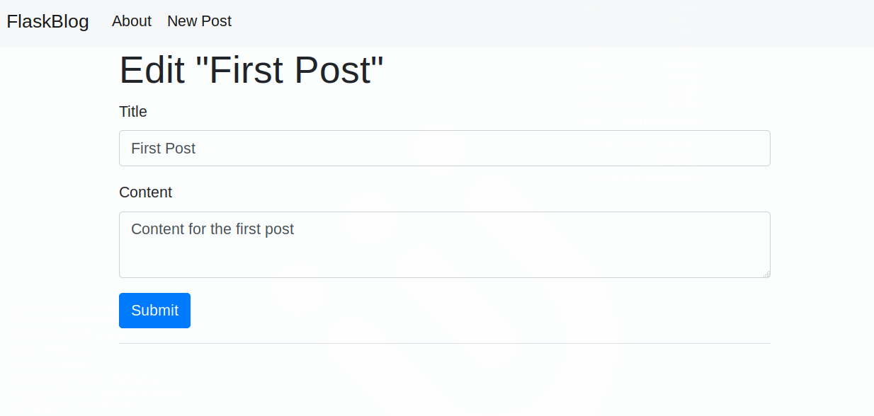The height and width of the screenshot is (416, 874).
Task: Open New Post from the navbar
Action: tap(199, 21)
